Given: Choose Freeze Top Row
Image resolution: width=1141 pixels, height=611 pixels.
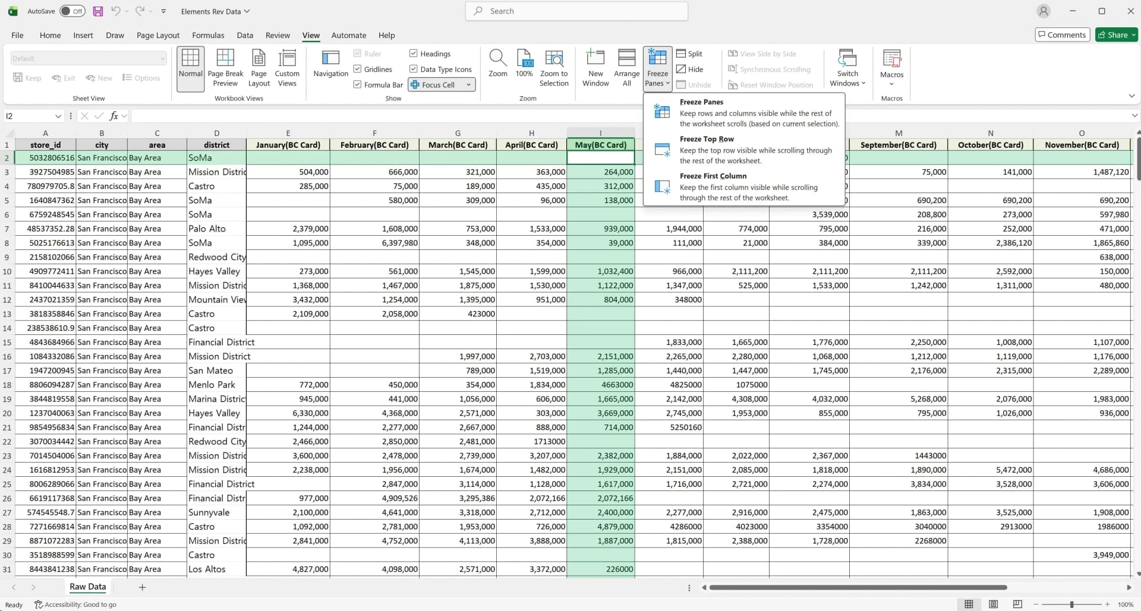Looking at the screenshot, I should click(743, 150).
